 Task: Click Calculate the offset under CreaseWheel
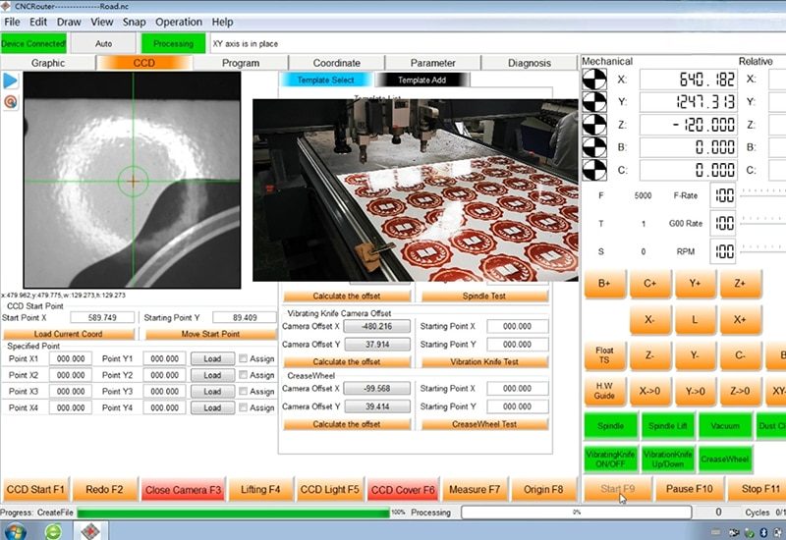(347, 424)
